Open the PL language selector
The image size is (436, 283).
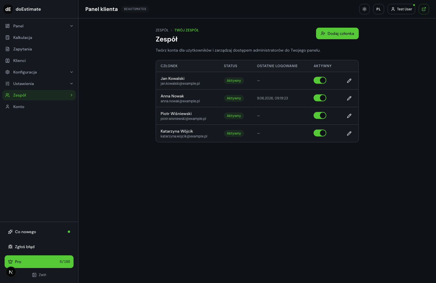(x=379, y=9)
